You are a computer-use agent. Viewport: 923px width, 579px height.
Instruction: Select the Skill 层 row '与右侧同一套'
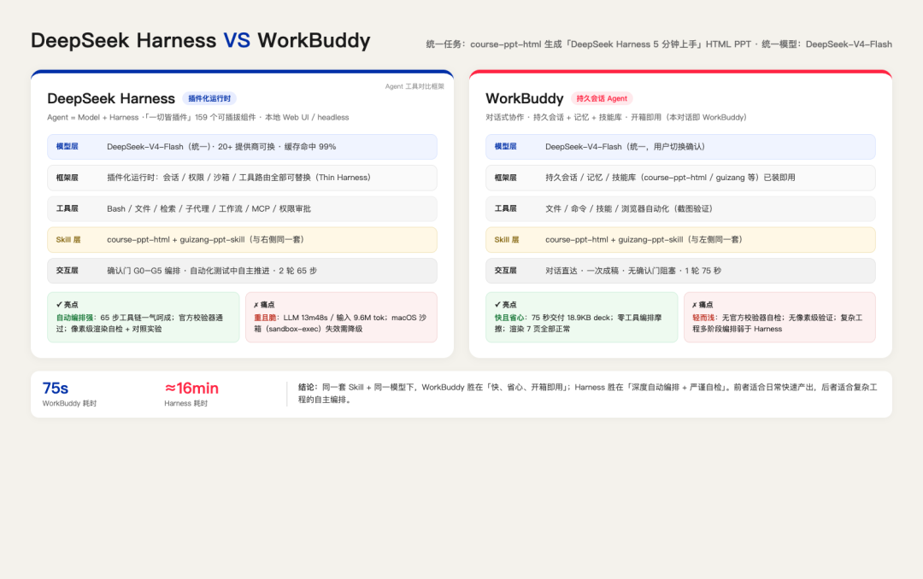pos(242,239)
